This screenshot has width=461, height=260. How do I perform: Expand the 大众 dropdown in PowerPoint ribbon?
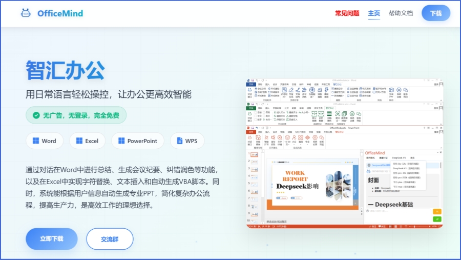pos(294,140)
